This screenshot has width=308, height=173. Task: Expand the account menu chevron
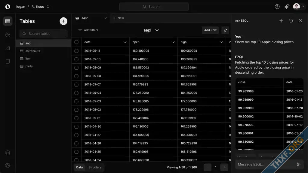(x=303, y=7)
